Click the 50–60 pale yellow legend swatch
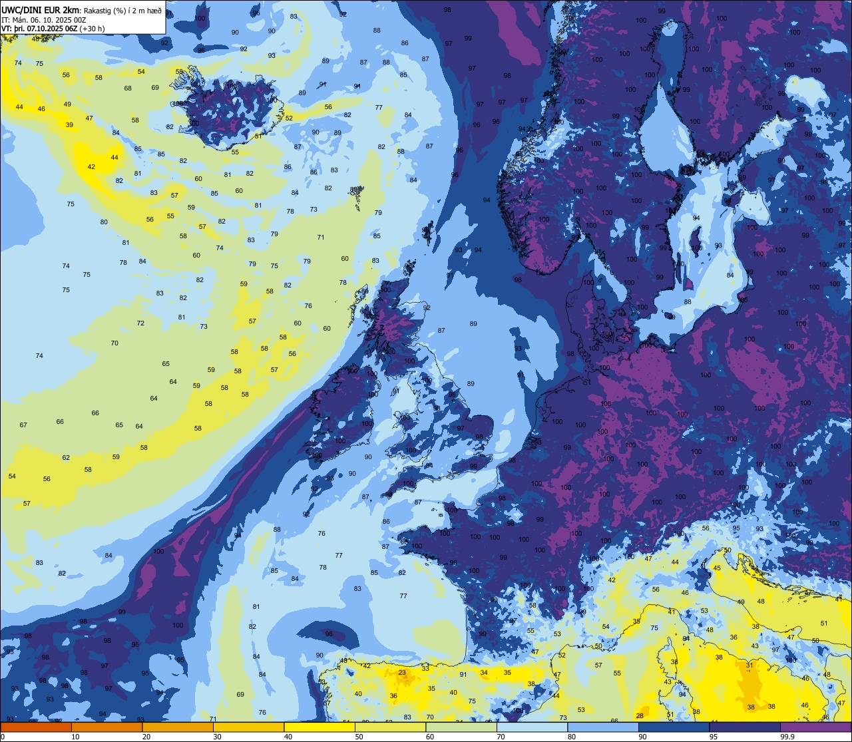Image resolution: width=852 pixels, height=742 pixels. [x=390, y=727]
